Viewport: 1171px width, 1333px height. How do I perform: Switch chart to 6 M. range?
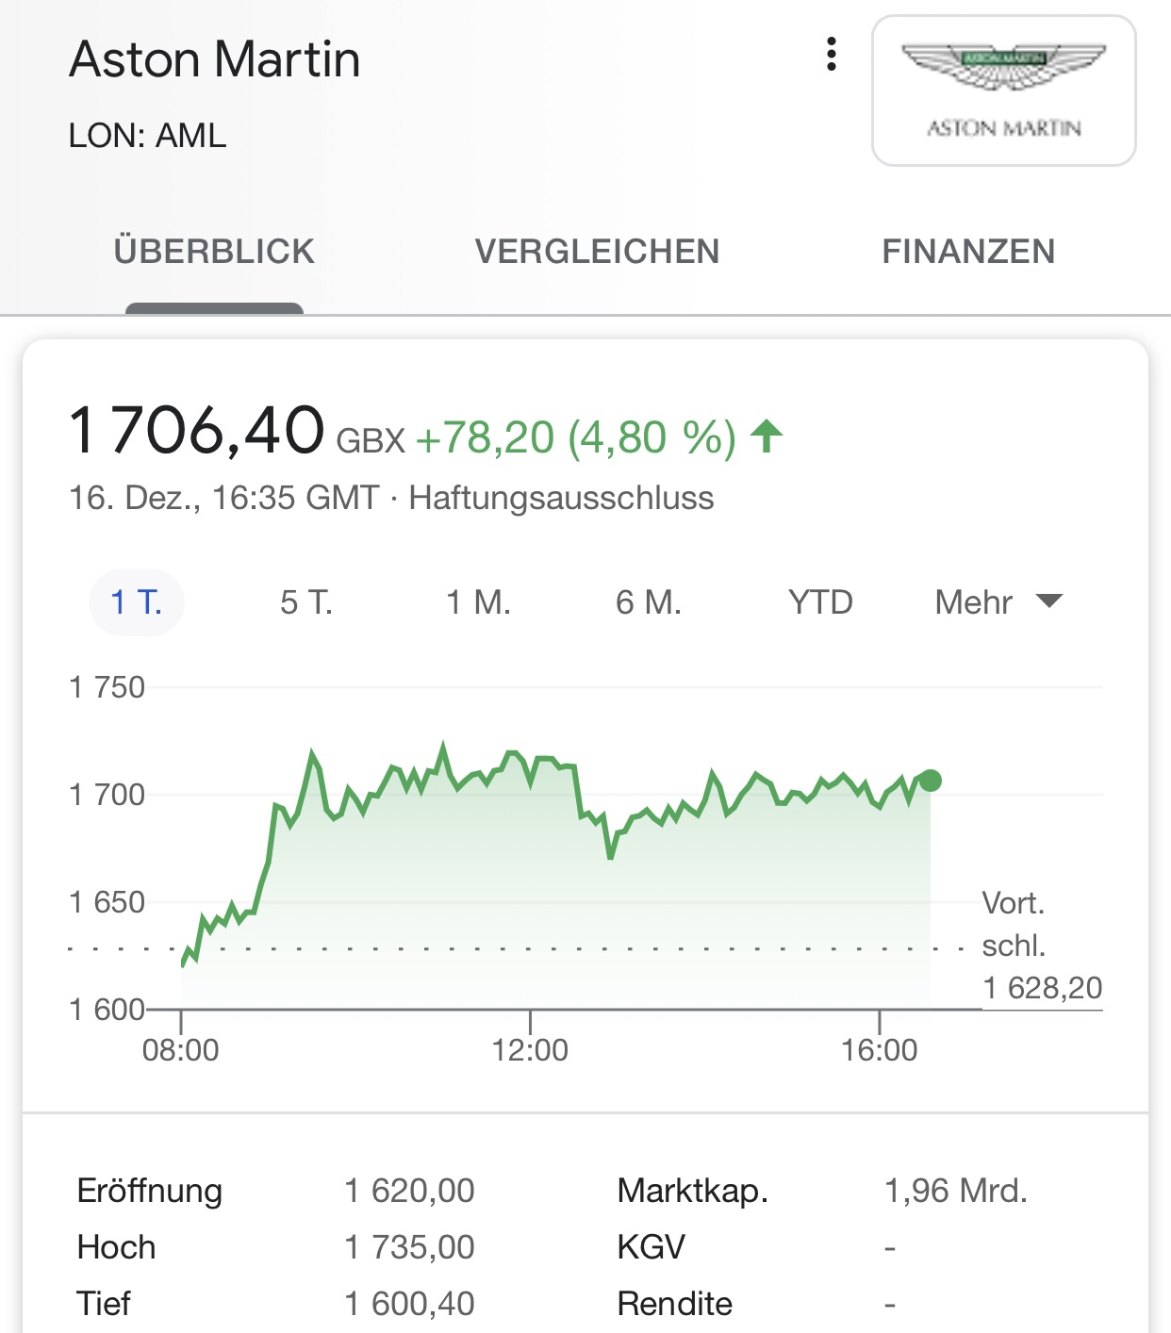[x=649, y=601]
